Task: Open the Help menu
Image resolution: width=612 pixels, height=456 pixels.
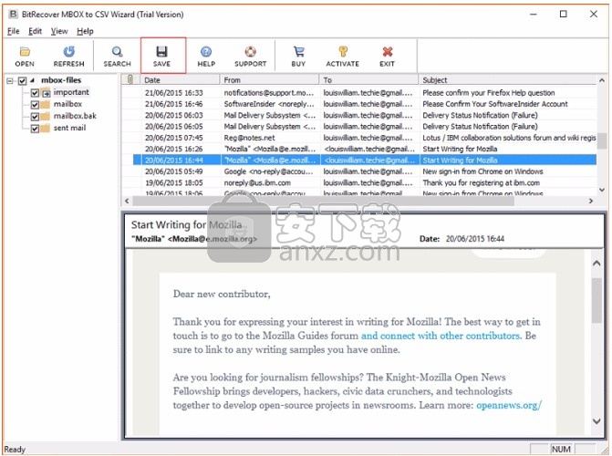Action: click(85, 31)
